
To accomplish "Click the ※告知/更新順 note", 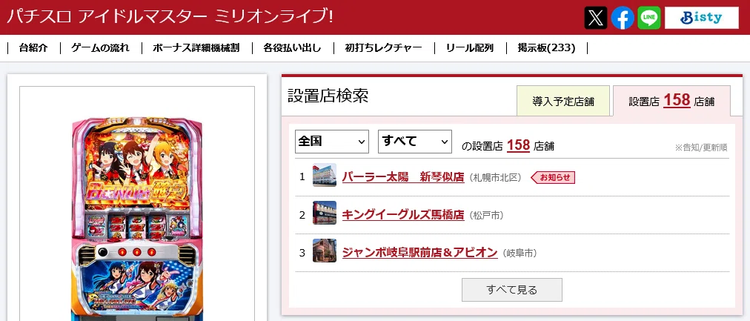I will 701,148.
